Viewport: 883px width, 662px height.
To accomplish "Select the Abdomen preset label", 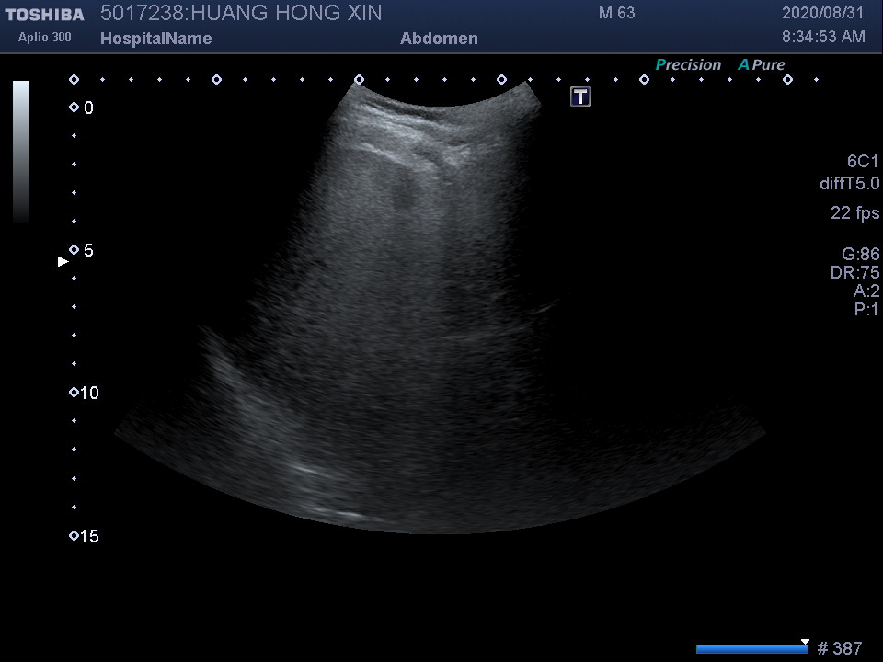I will click(439, 39).
